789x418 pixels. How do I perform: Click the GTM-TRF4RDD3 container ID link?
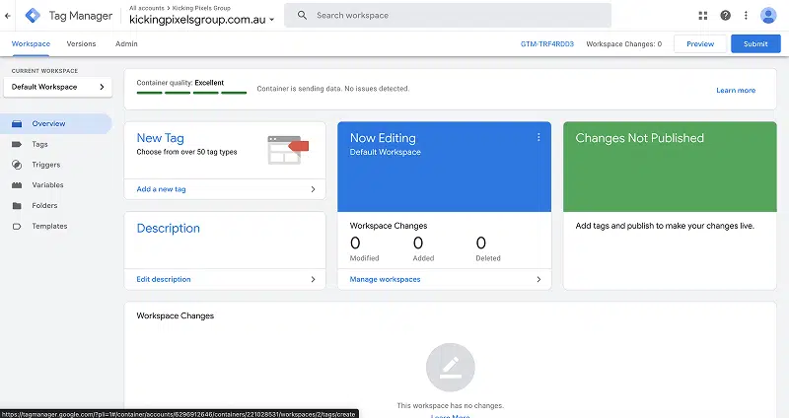pos(547,43)
